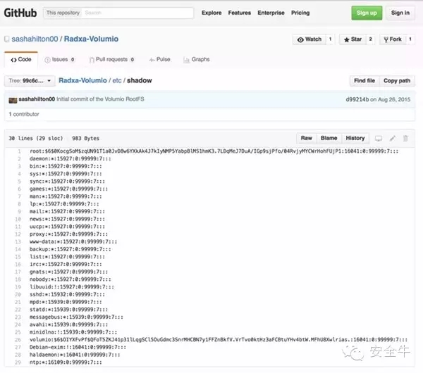Viewport: 423px width, 373px height.
Task: Click the messagebus:*:15939 line
Action: point(76,317)
